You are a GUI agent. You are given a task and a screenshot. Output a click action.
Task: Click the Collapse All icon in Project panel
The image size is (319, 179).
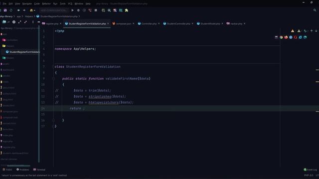coord(25,22)
